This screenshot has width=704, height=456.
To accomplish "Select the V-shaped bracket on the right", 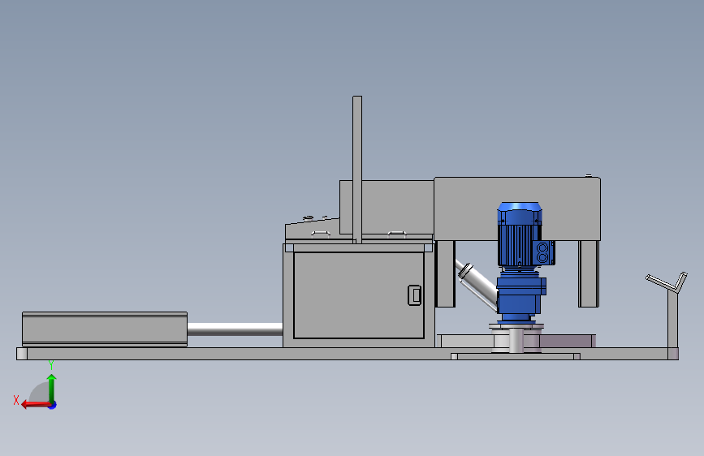I will tap(667, 282).
